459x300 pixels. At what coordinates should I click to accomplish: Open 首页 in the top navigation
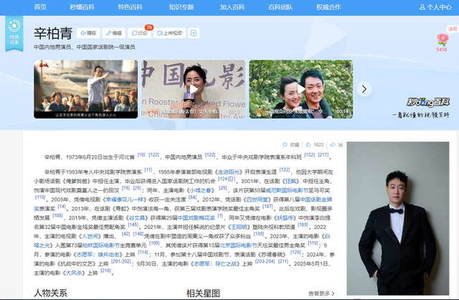pos(40,7)
